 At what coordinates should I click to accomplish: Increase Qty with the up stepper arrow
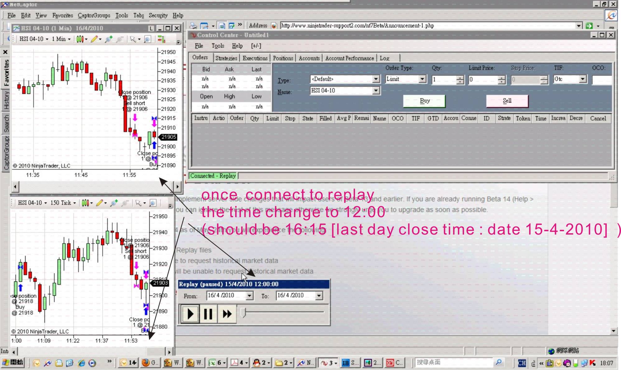(x=460, y=77)
